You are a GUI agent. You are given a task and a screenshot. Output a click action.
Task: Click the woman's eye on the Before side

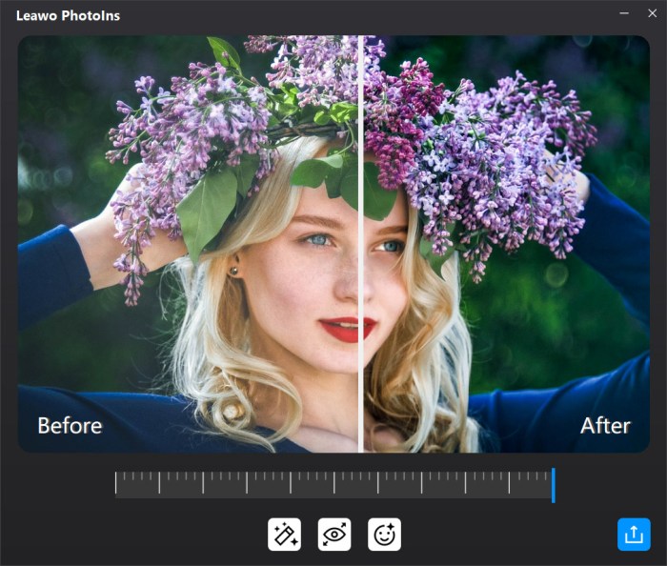click(318, 239)
